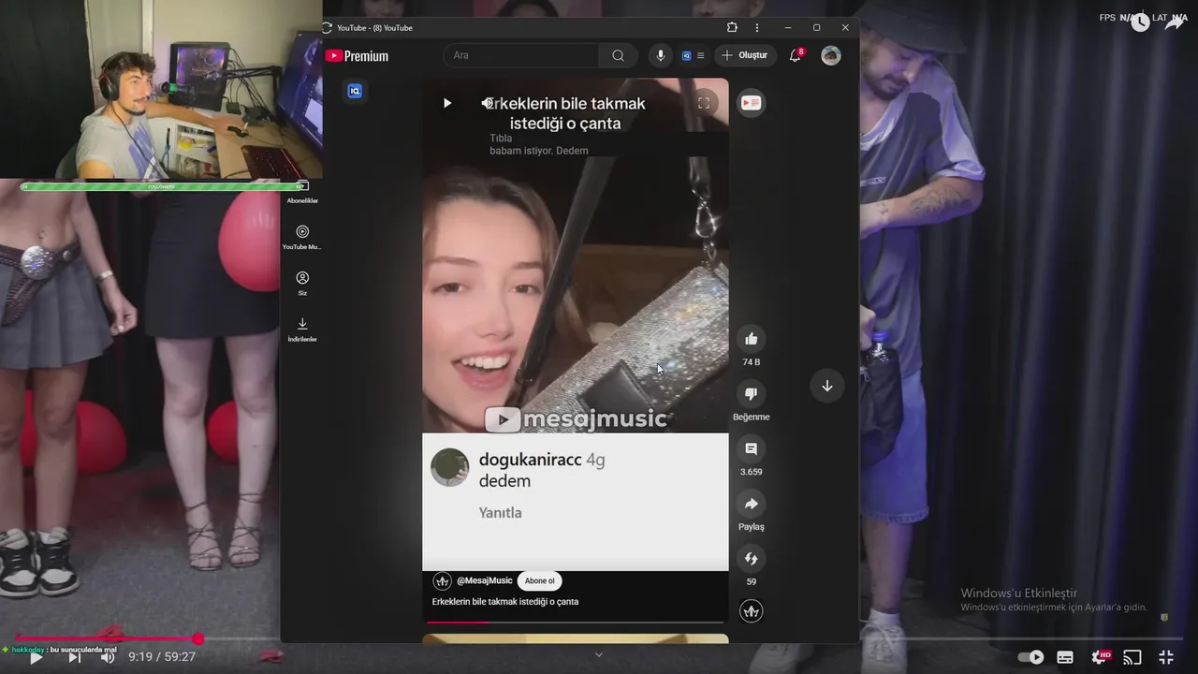Click the share arrow on background video
This screenshot has width=1198, height=674.
tap(1176, 22)
